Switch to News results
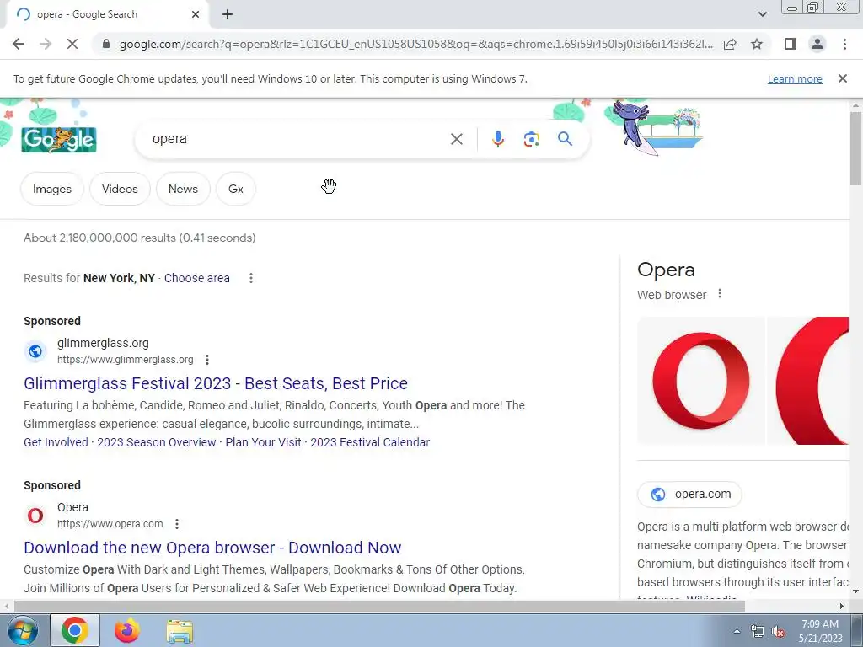The height and width of the screenshot is (647, 863). 183,189
